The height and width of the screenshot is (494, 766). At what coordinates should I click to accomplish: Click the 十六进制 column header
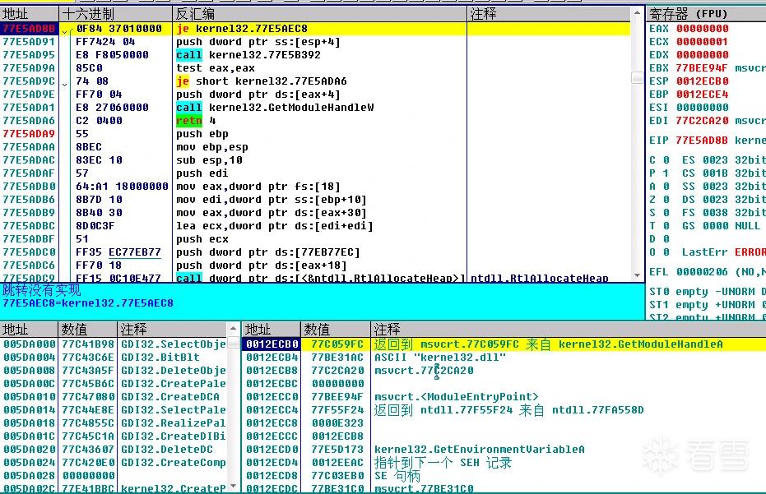(115, 14)
